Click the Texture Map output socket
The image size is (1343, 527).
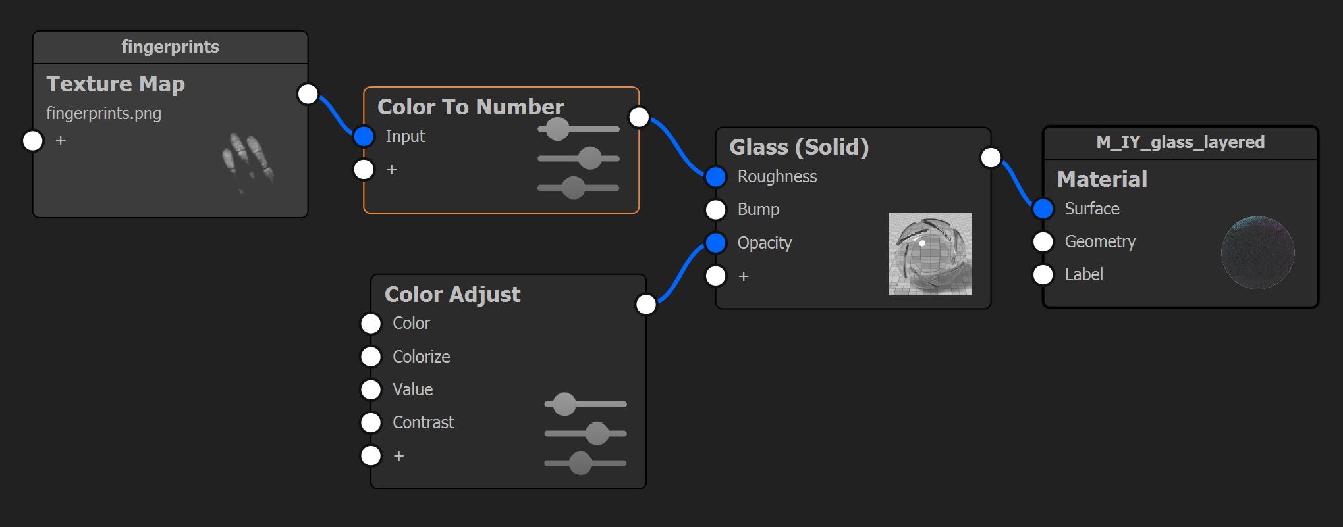(x=308, y=94)
